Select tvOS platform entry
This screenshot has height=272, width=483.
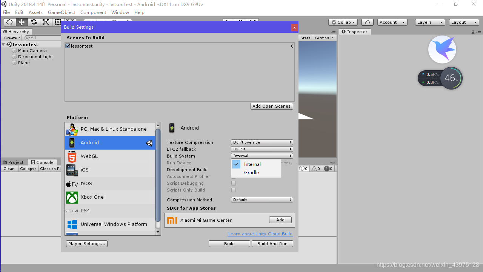[110, 184]
